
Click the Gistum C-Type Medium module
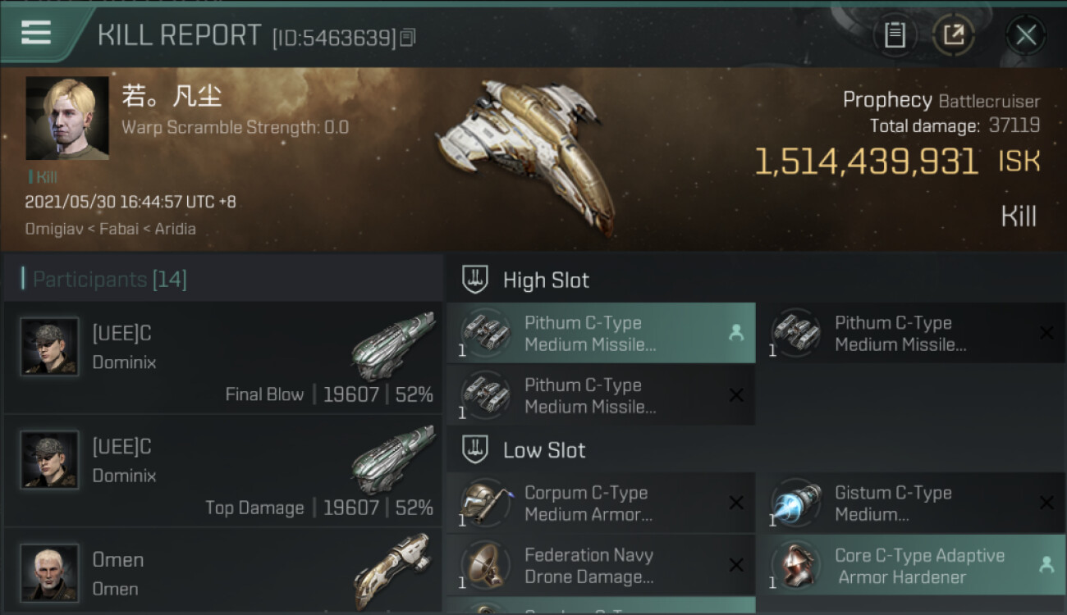point(911,503)
